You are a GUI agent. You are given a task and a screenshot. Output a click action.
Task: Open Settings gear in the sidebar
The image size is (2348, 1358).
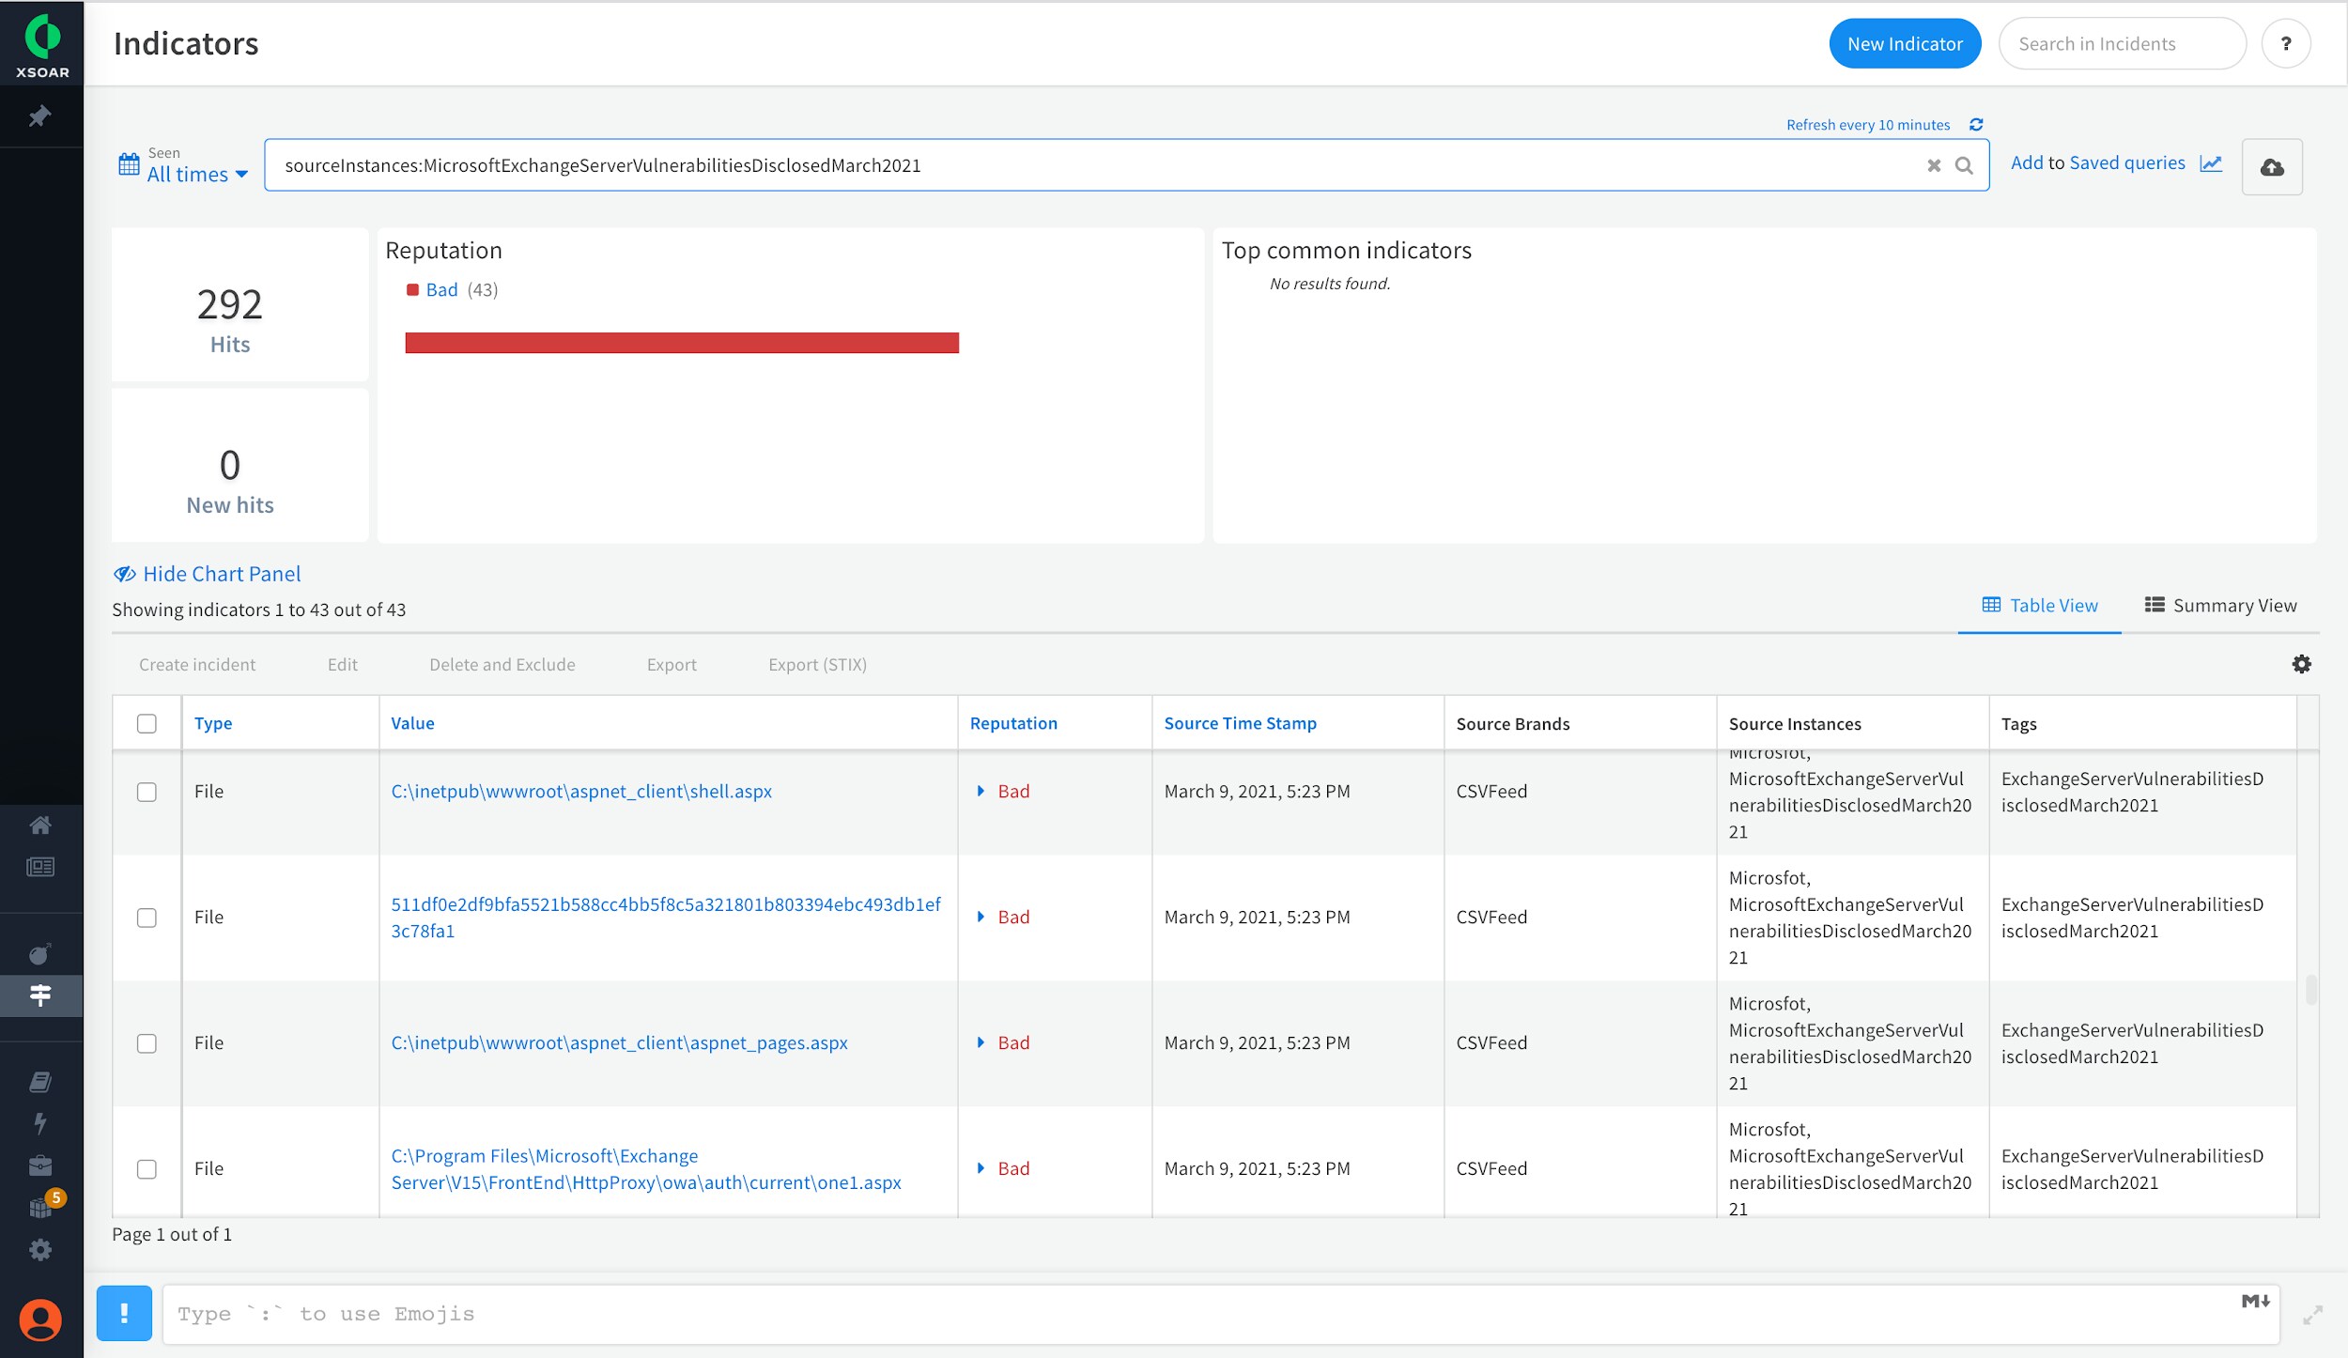40,1250
